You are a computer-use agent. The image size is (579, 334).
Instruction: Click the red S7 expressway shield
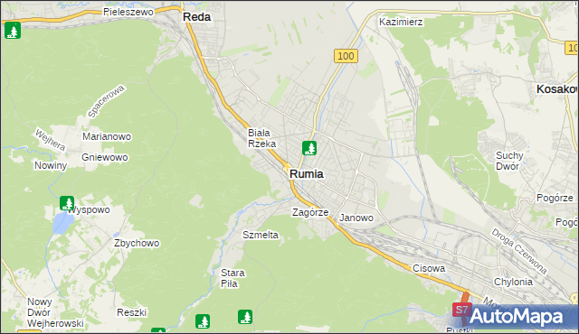click(x=461, y=310)
